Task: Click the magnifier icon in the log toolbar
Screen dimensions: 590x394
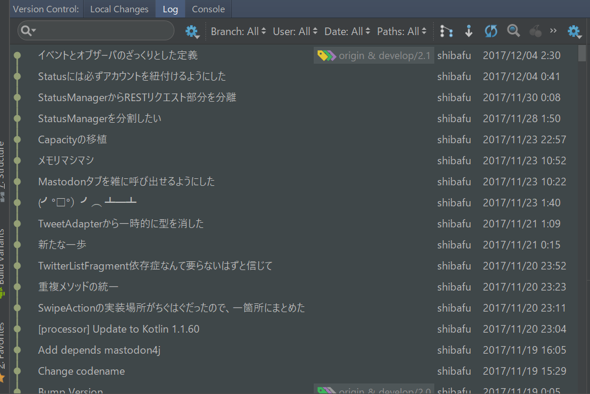Action: [513, 31]
